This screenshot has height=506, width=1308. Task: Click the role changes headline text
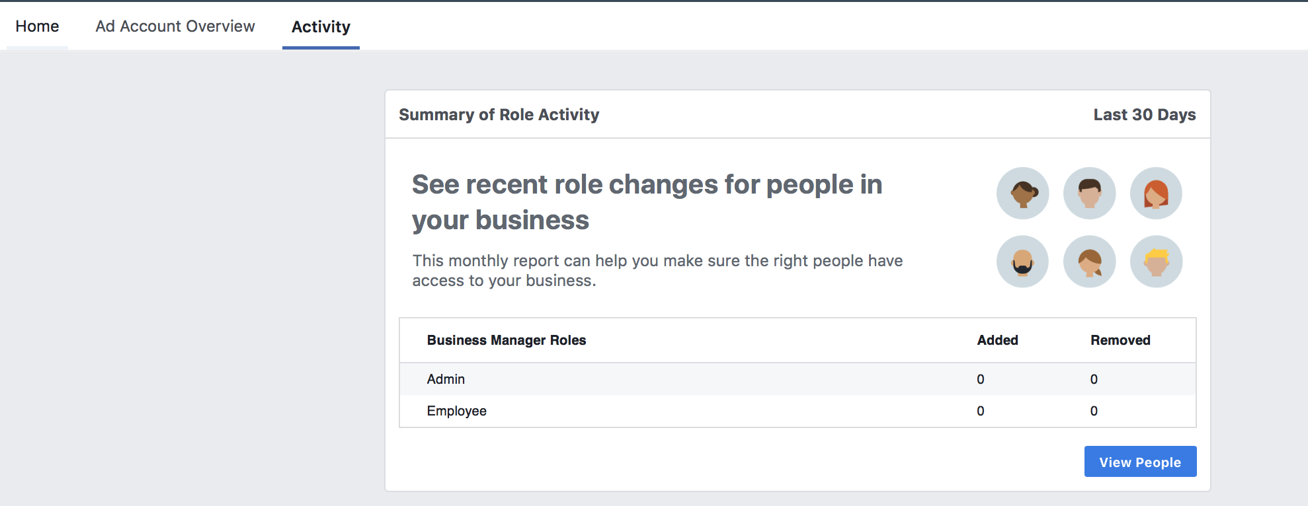pos(647,202)
